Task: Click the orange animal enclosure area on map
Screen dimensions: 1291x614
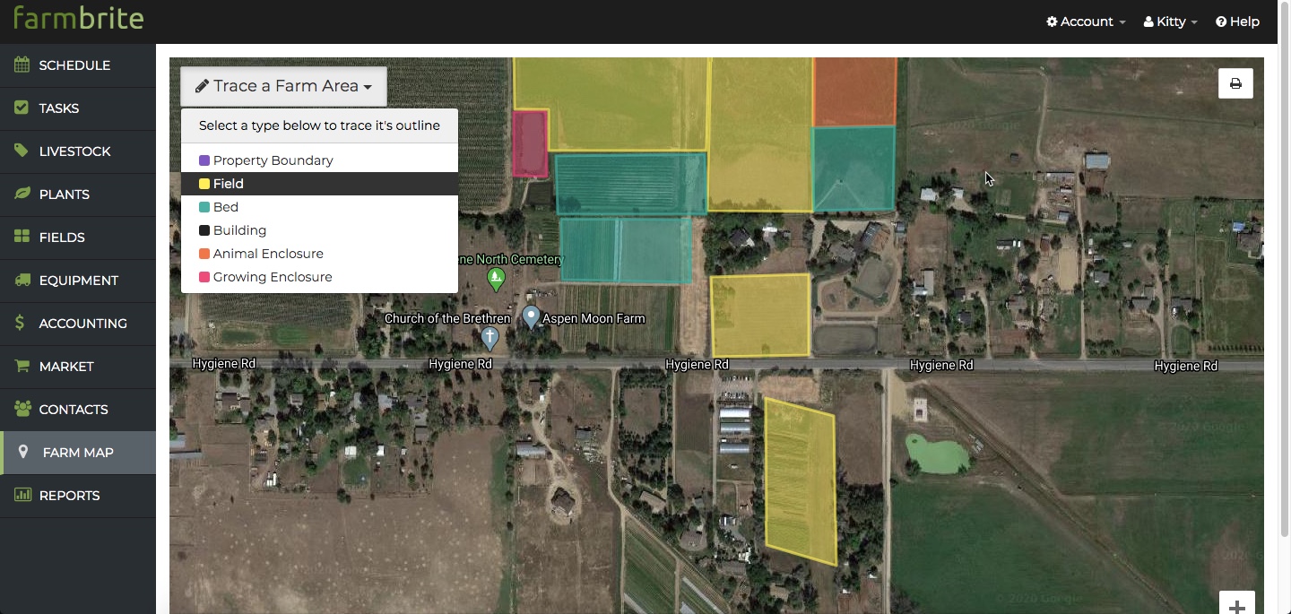Action: tap(854, 91)
